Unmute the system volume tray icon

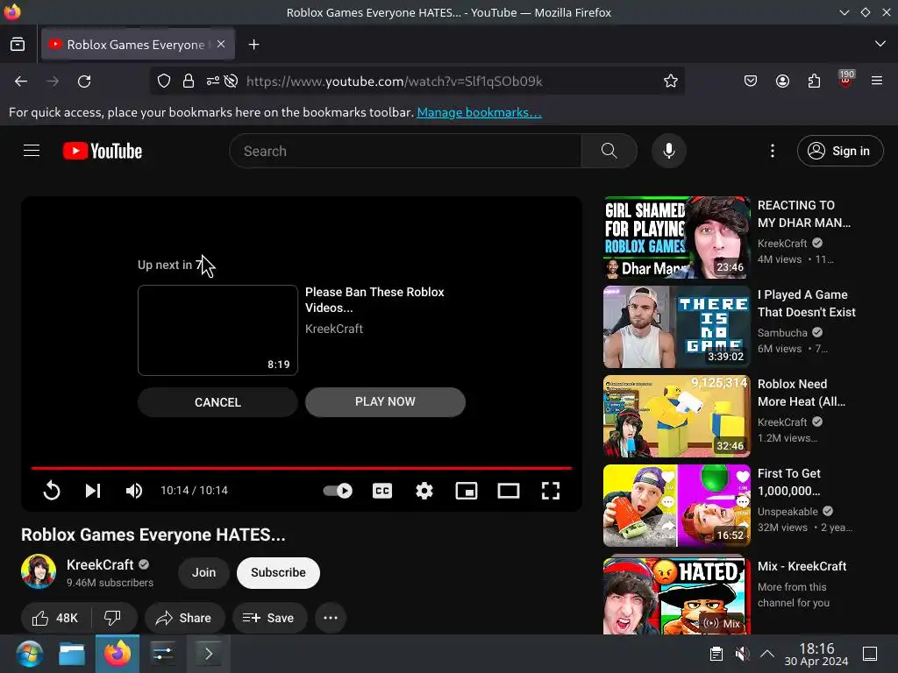(x=742, y=654)
